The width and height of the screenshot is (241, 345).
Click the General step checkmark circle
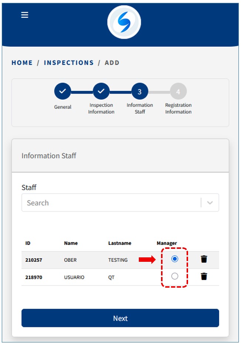point(63,91)
